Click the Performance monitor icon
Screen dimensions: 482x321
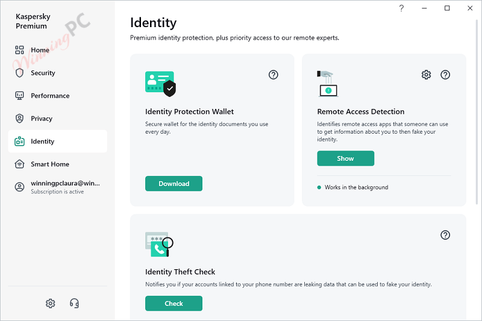click(19, 96)
